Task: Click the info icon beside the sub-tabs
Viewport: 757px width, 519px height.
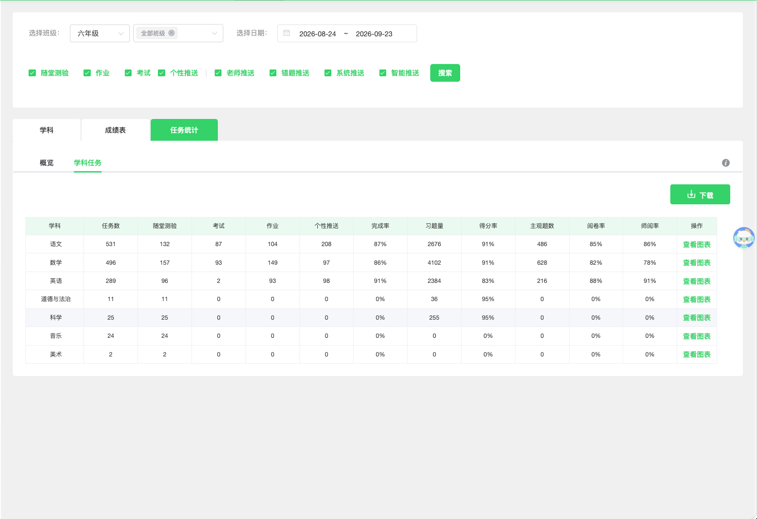Action: pos(726,163)
